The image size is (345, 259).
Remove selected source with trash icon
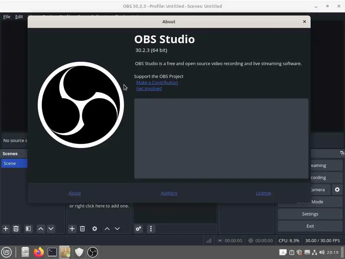pos(82,229)
